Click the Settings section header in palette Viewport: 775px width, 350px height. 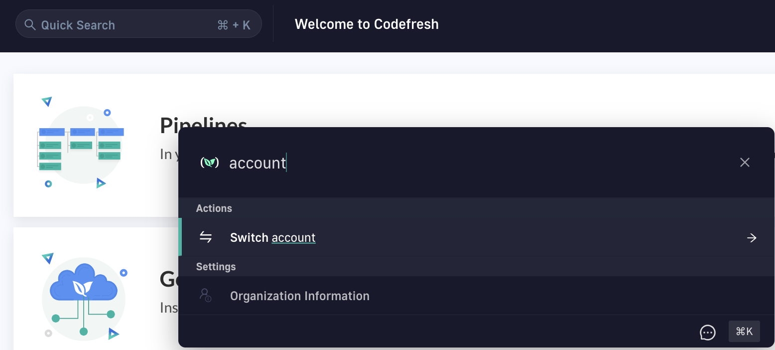click(216, 267)
